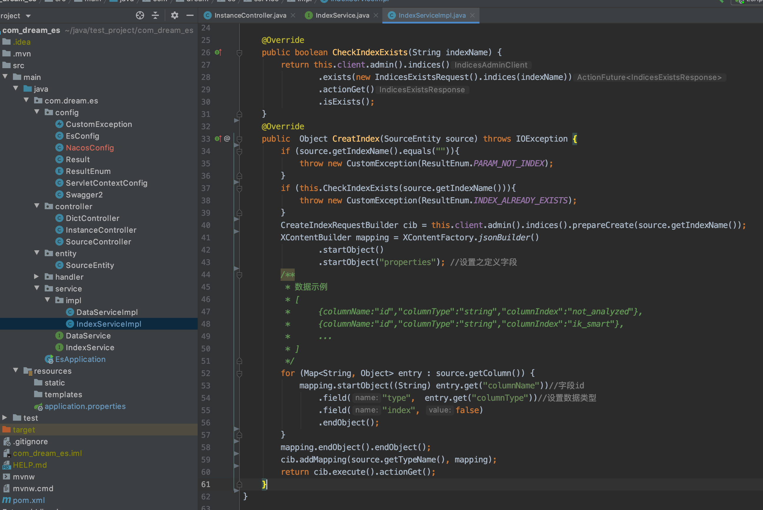Click override gutter icon on line 33
This screenshot has width=763, height=510.
pos(218,139)
